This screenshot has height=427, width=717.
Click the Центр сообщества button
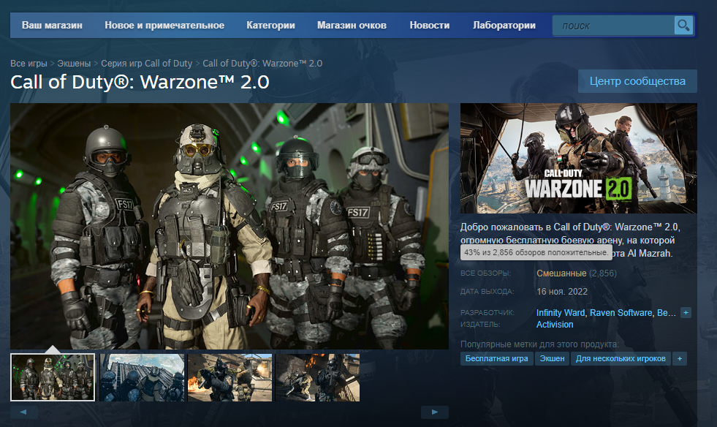click(x=637, y=81)
